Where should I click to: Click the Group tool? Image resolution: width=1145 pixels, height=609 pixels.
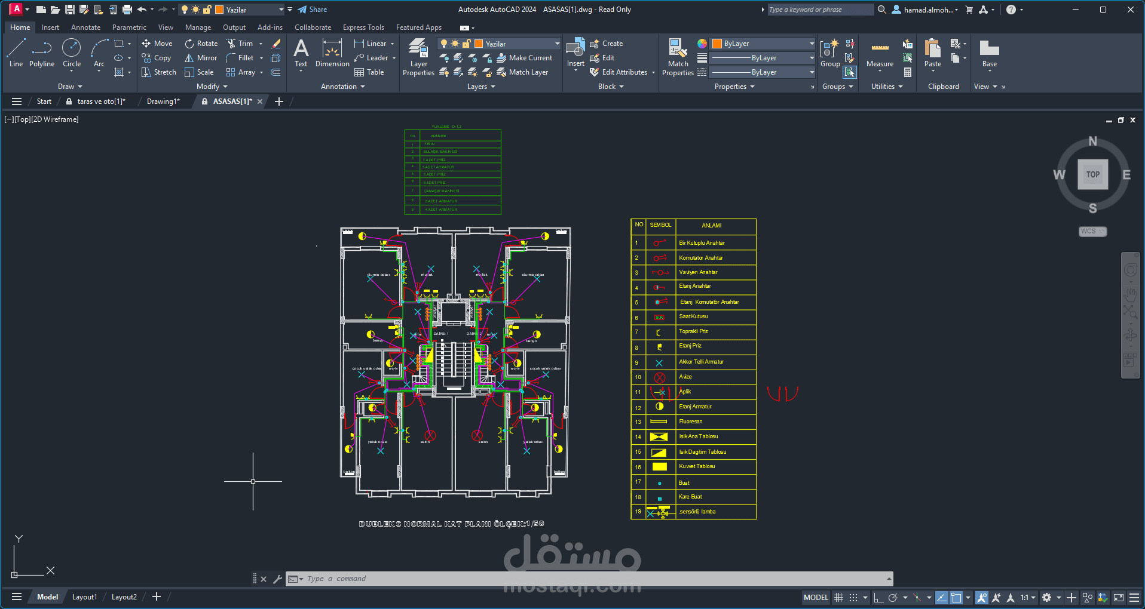click(x=830, y=53)
